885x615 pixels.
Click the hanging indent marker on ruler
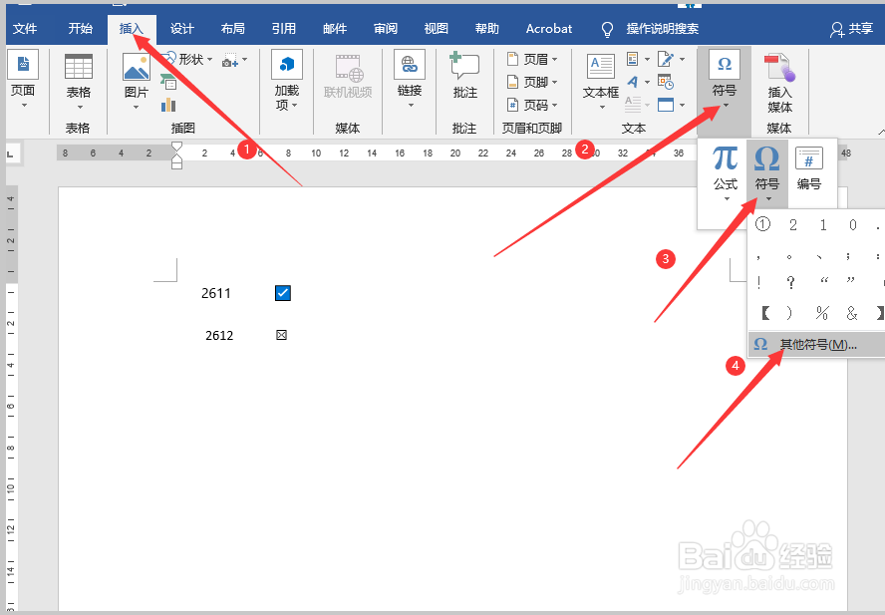click(x=176, y=158)
